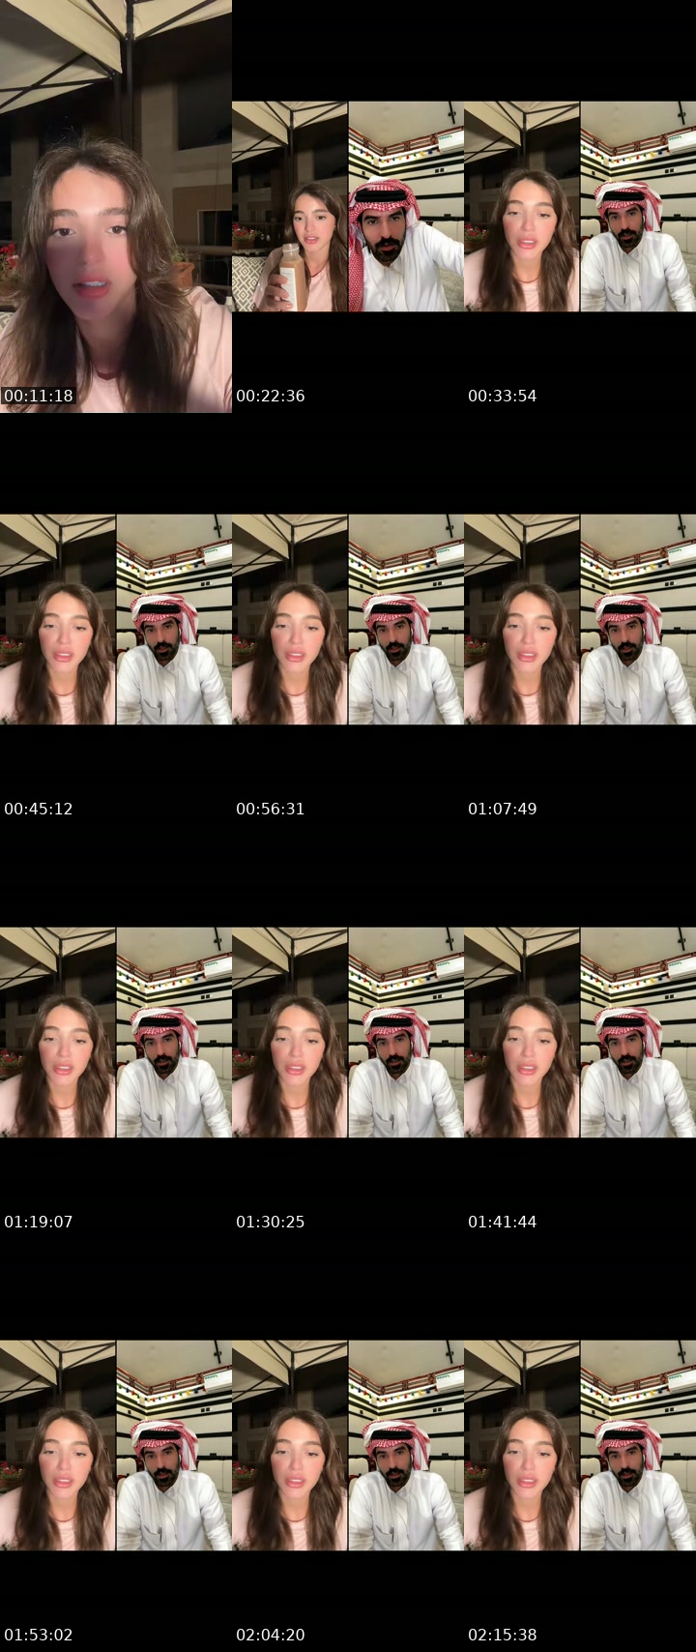Viewport: 696px width, 1652px height.
Task: Click the 00:33:54 timestamp label
Action: [x=503, y=396]
